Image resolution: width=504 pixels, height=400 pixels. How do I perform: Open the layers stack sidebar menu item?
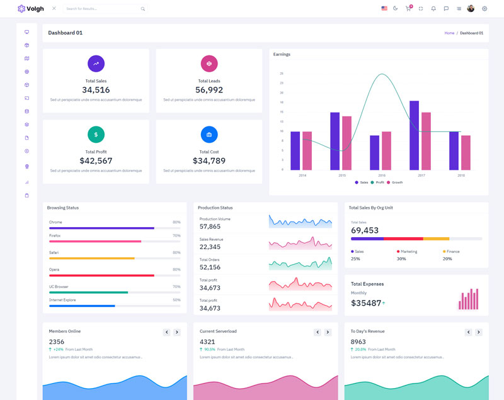click(26, 125)
